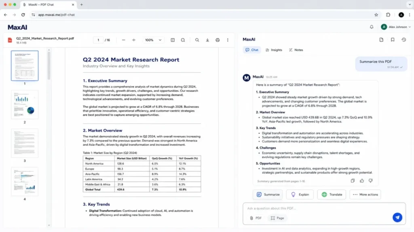Copy the summary response
This screenshot has width=414, height=232.
353,181
